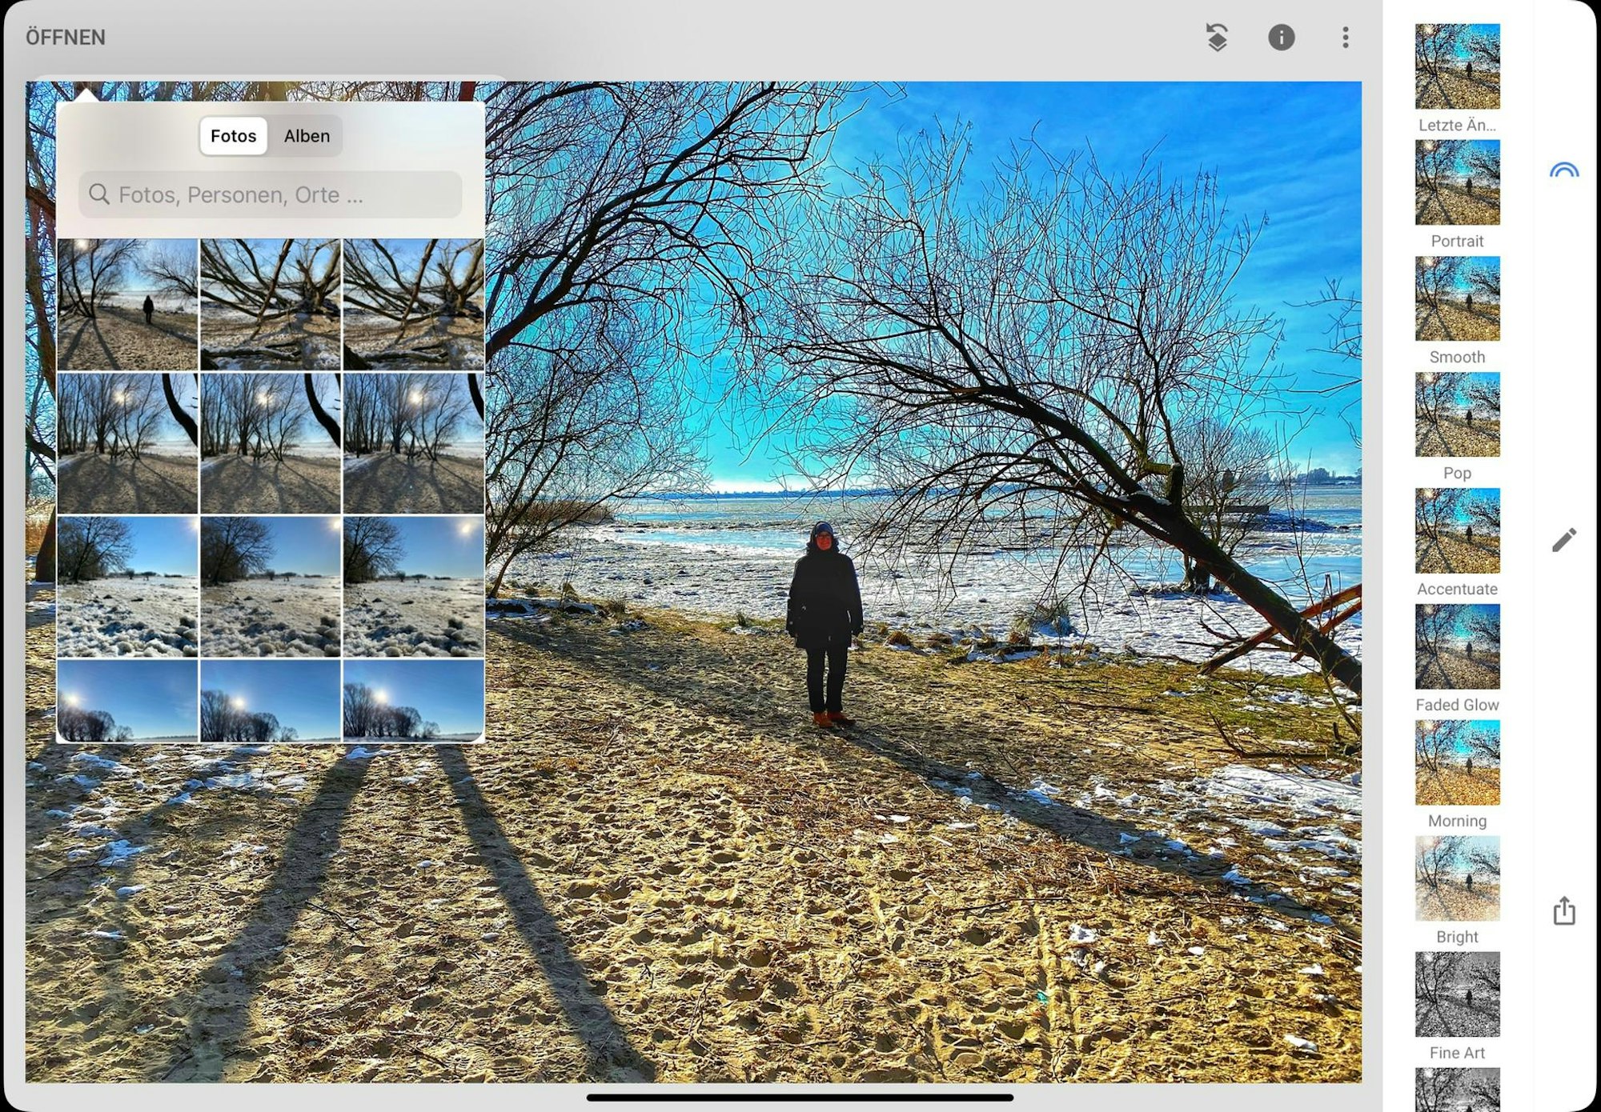Screen dimensions: 1601x1112
Task: Click the ÖFFNEN button
Action: click(66, 38)
